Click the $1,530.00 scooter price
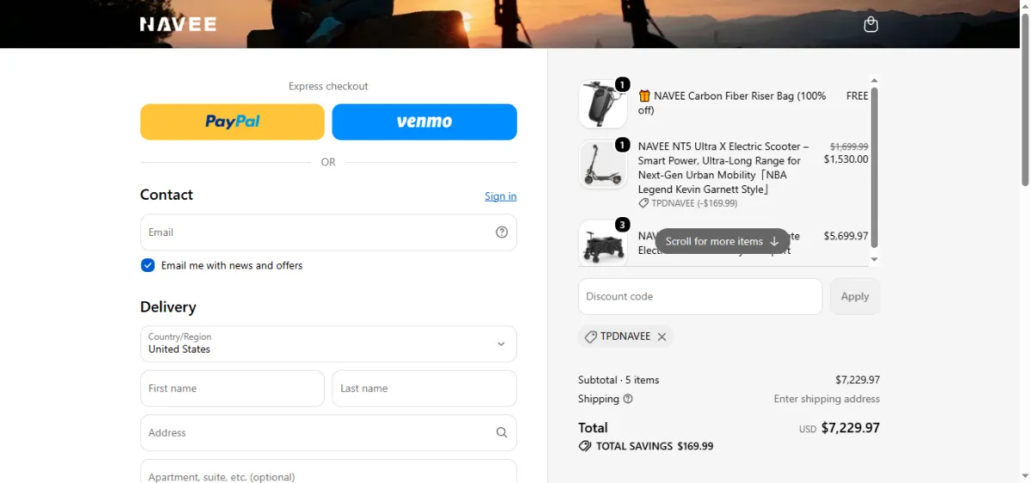Image resolution: width=1031 pixels, height=483 pixels. click(x=846, y=160)
